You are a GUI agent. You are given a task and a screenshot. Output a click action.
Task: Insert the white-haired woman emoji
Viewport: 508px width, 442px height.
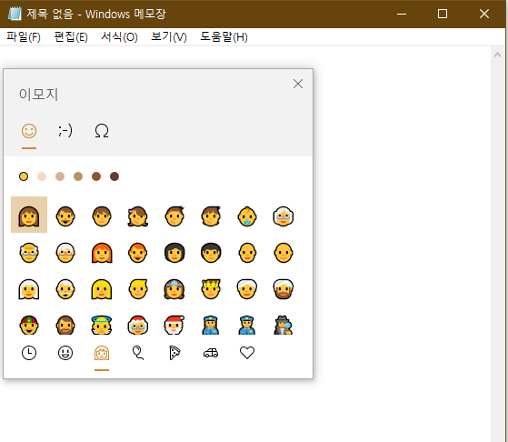[29, 289]
